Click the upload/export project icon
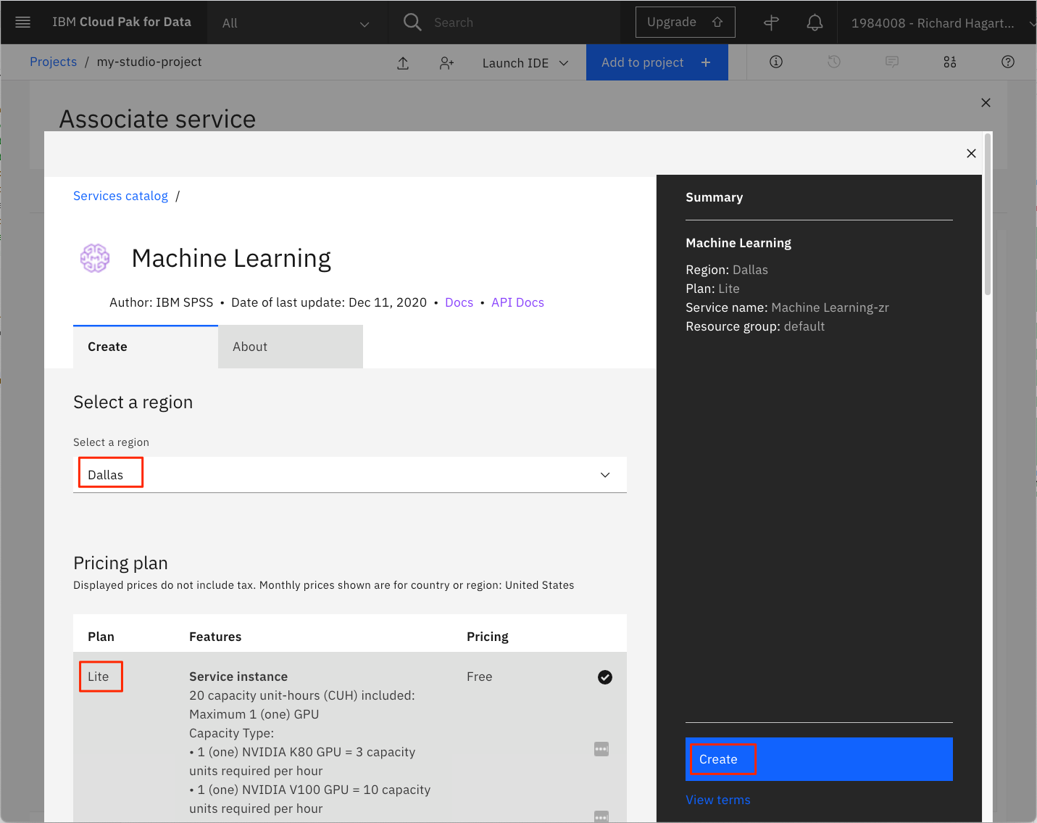The width and height of the screenshot is (1037, 823). (403, 63)
